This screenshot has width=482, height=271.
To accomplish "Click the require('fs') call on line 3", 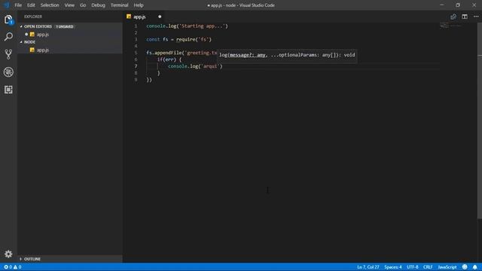I will pos(194,39).
